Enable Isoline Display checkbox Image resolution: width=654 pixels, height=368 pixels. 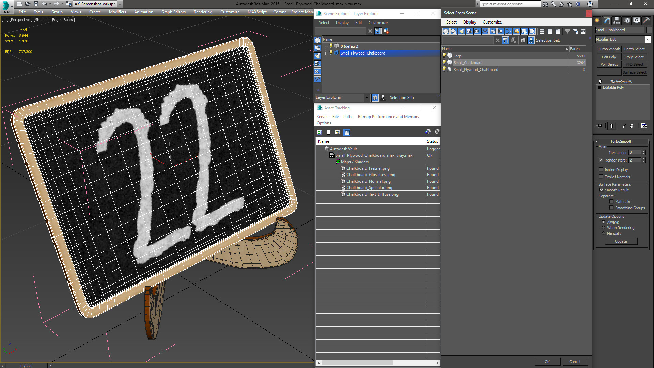point(601,170)
